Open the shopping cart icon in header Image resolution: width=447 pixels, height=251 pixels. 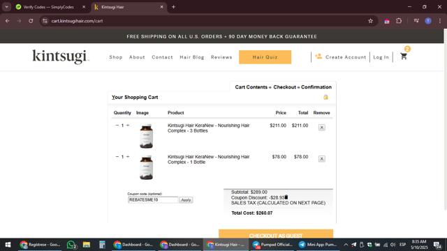pyautogui.click(x=404, y=56)
